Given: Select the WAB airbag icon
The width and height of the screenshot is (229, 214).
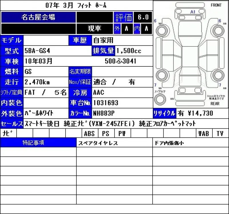Looking at the screenshot, I should 204,133.
